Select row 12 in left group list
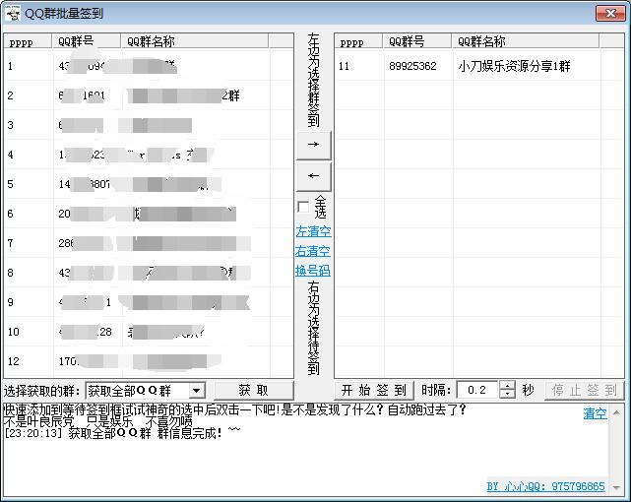This screenshot has height=502, width=631. click(x=149, y=361)
